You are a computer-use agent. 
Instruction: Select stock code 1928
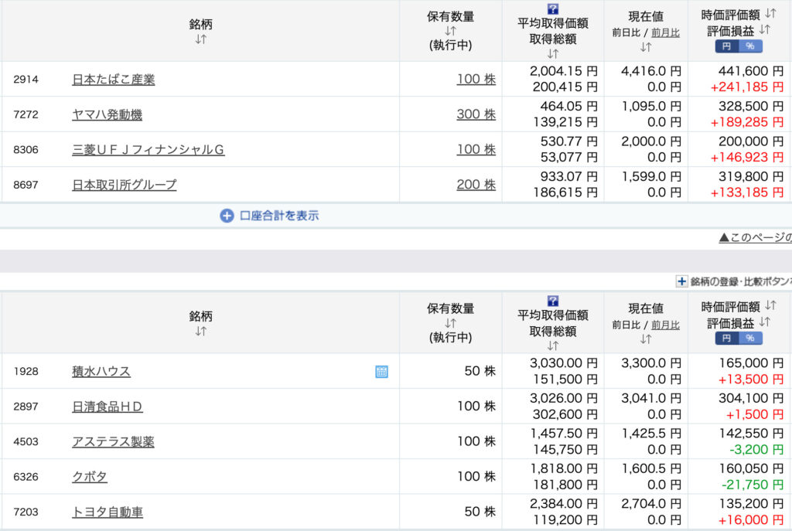26,372
